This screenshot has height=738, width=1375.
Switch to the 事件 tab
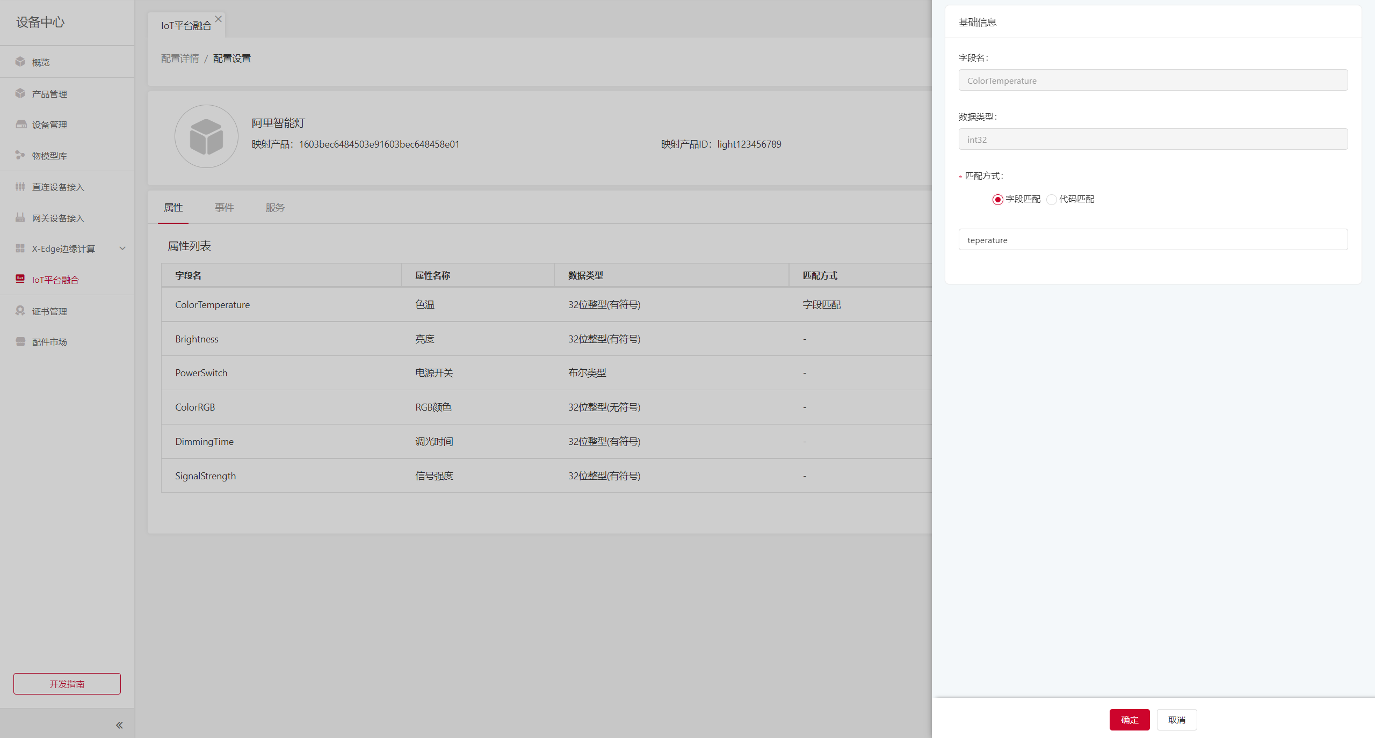tap(224, 208)
